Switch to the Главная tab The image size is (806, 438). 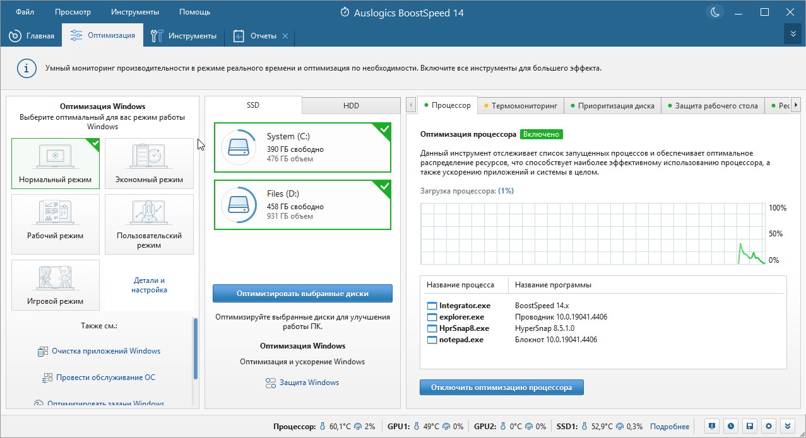[32, 36]
